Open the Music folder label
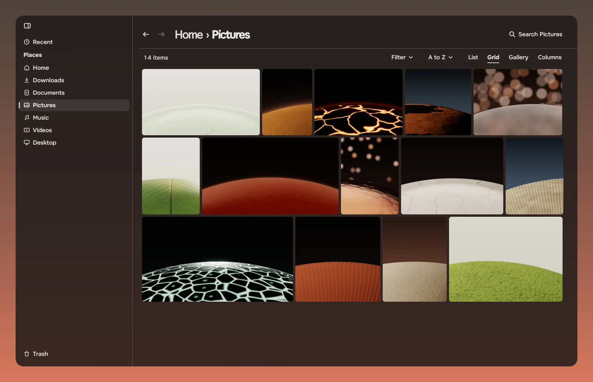Viewport: 593px width, 382px height. (x=41, y=117)
